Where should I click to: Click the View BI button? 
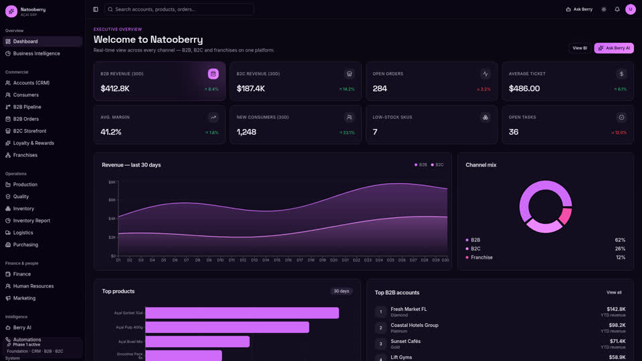579,48
